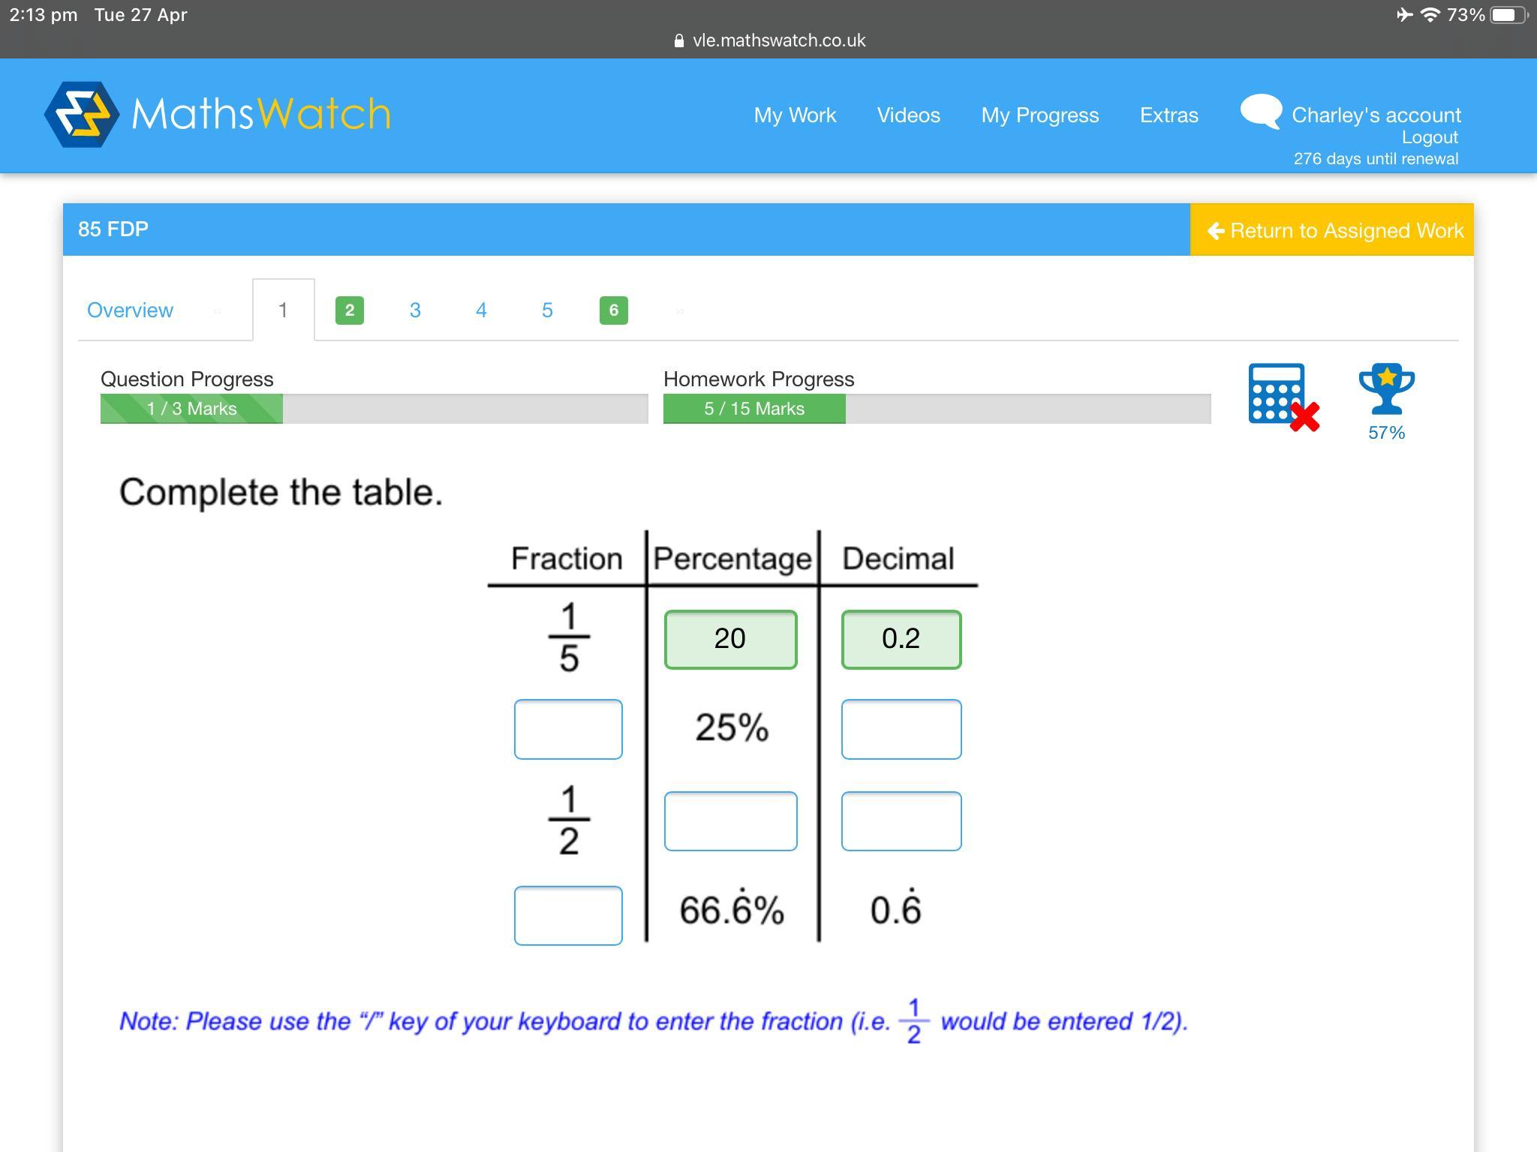This screenshot has height=1152, width=1537.
Task: Switch to the Overview tab
Action: pyautogui.click(x=130, y=310)
